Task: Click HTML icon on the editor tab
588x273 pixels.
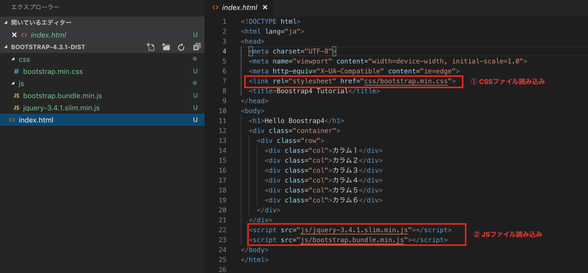Action: coord(216,7)
